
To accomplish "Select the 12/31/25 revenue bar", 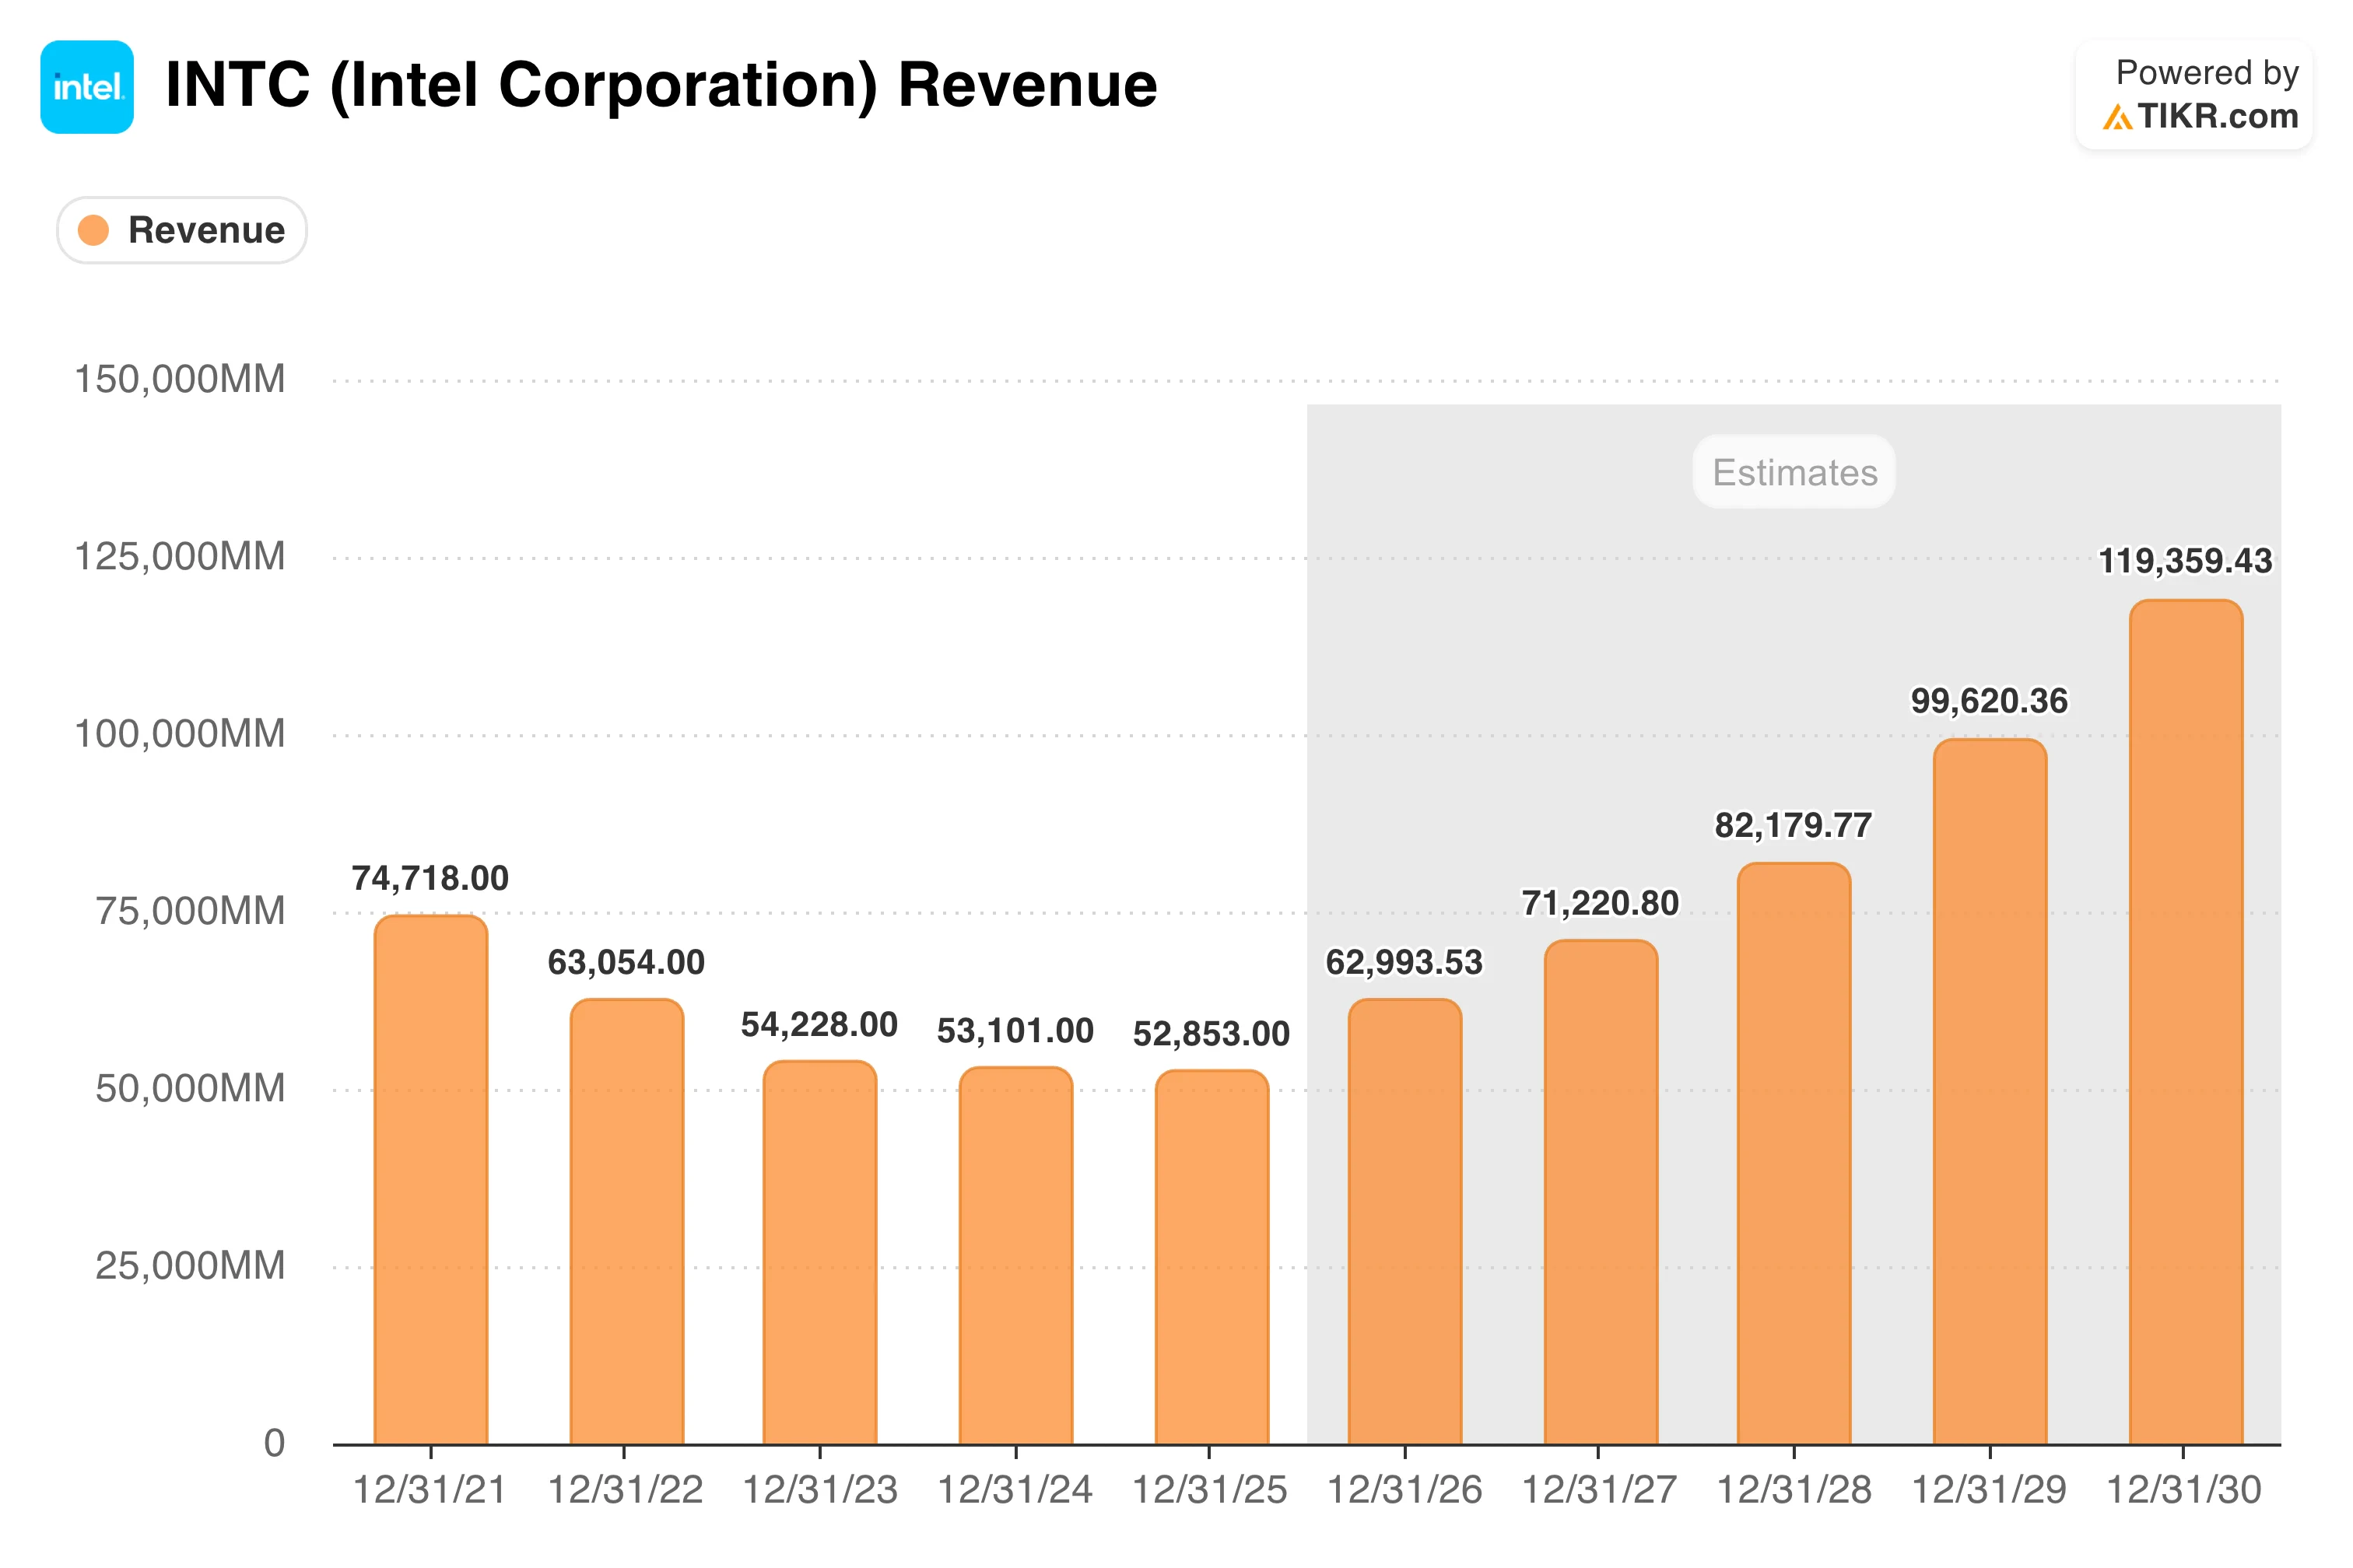I will [x=1212, y=1257].
